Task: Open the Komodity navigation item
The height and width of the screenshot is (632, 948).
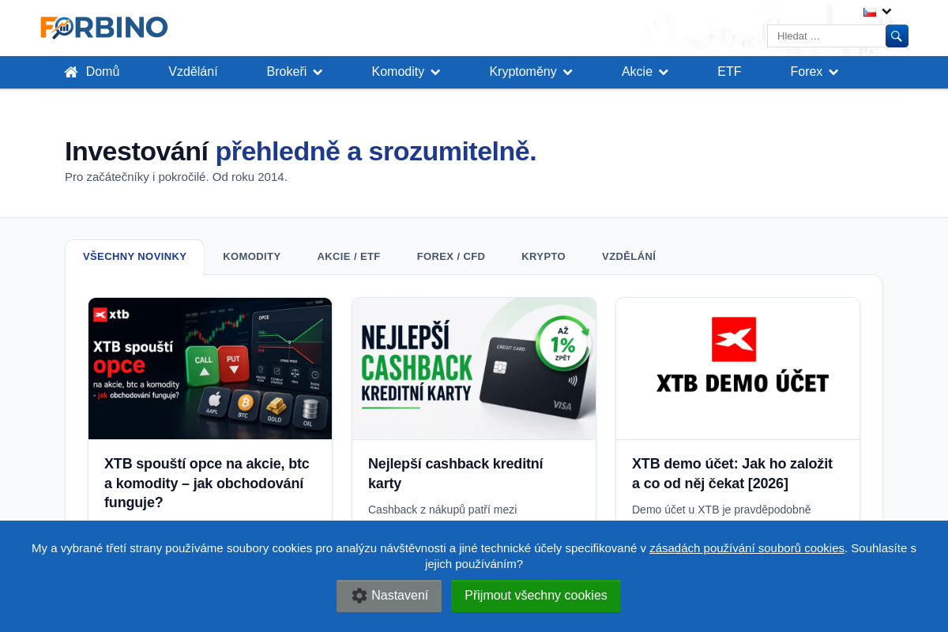Action: (398, 72)
